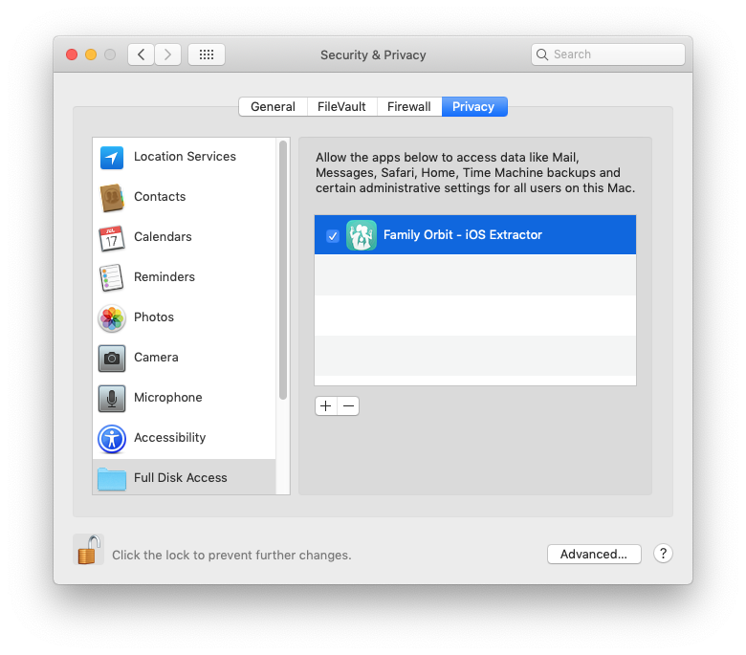Click the Full Disk Access folder

tap(112, 478)
